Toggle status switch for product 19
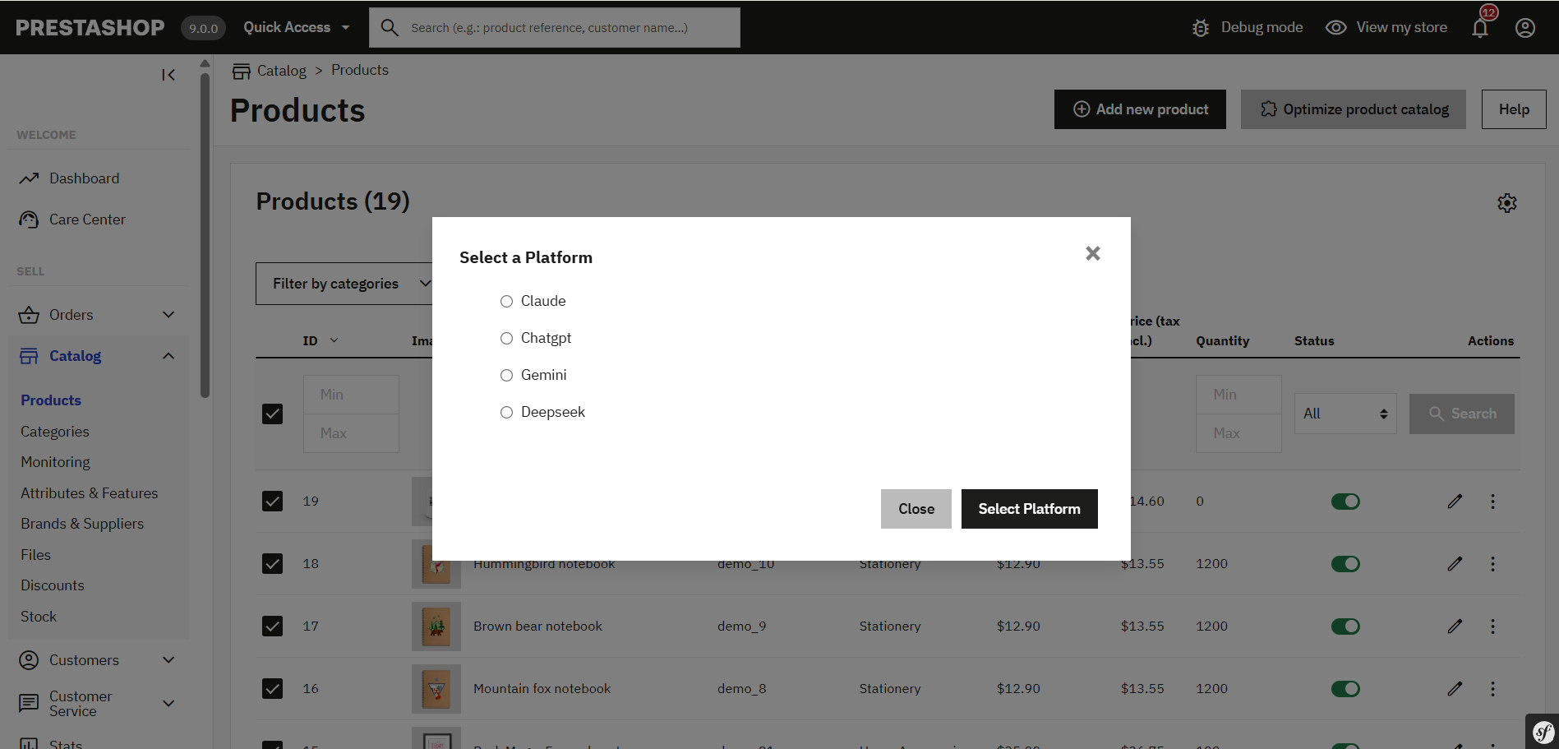 click(x=1345, y=502)
